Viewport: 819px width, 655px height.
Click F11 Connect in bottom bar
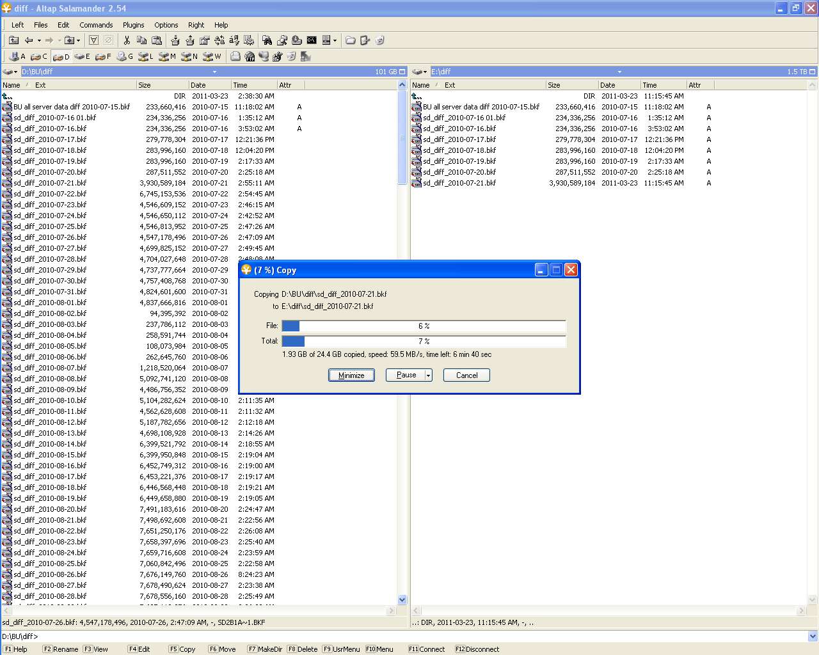tap(427, 649)
